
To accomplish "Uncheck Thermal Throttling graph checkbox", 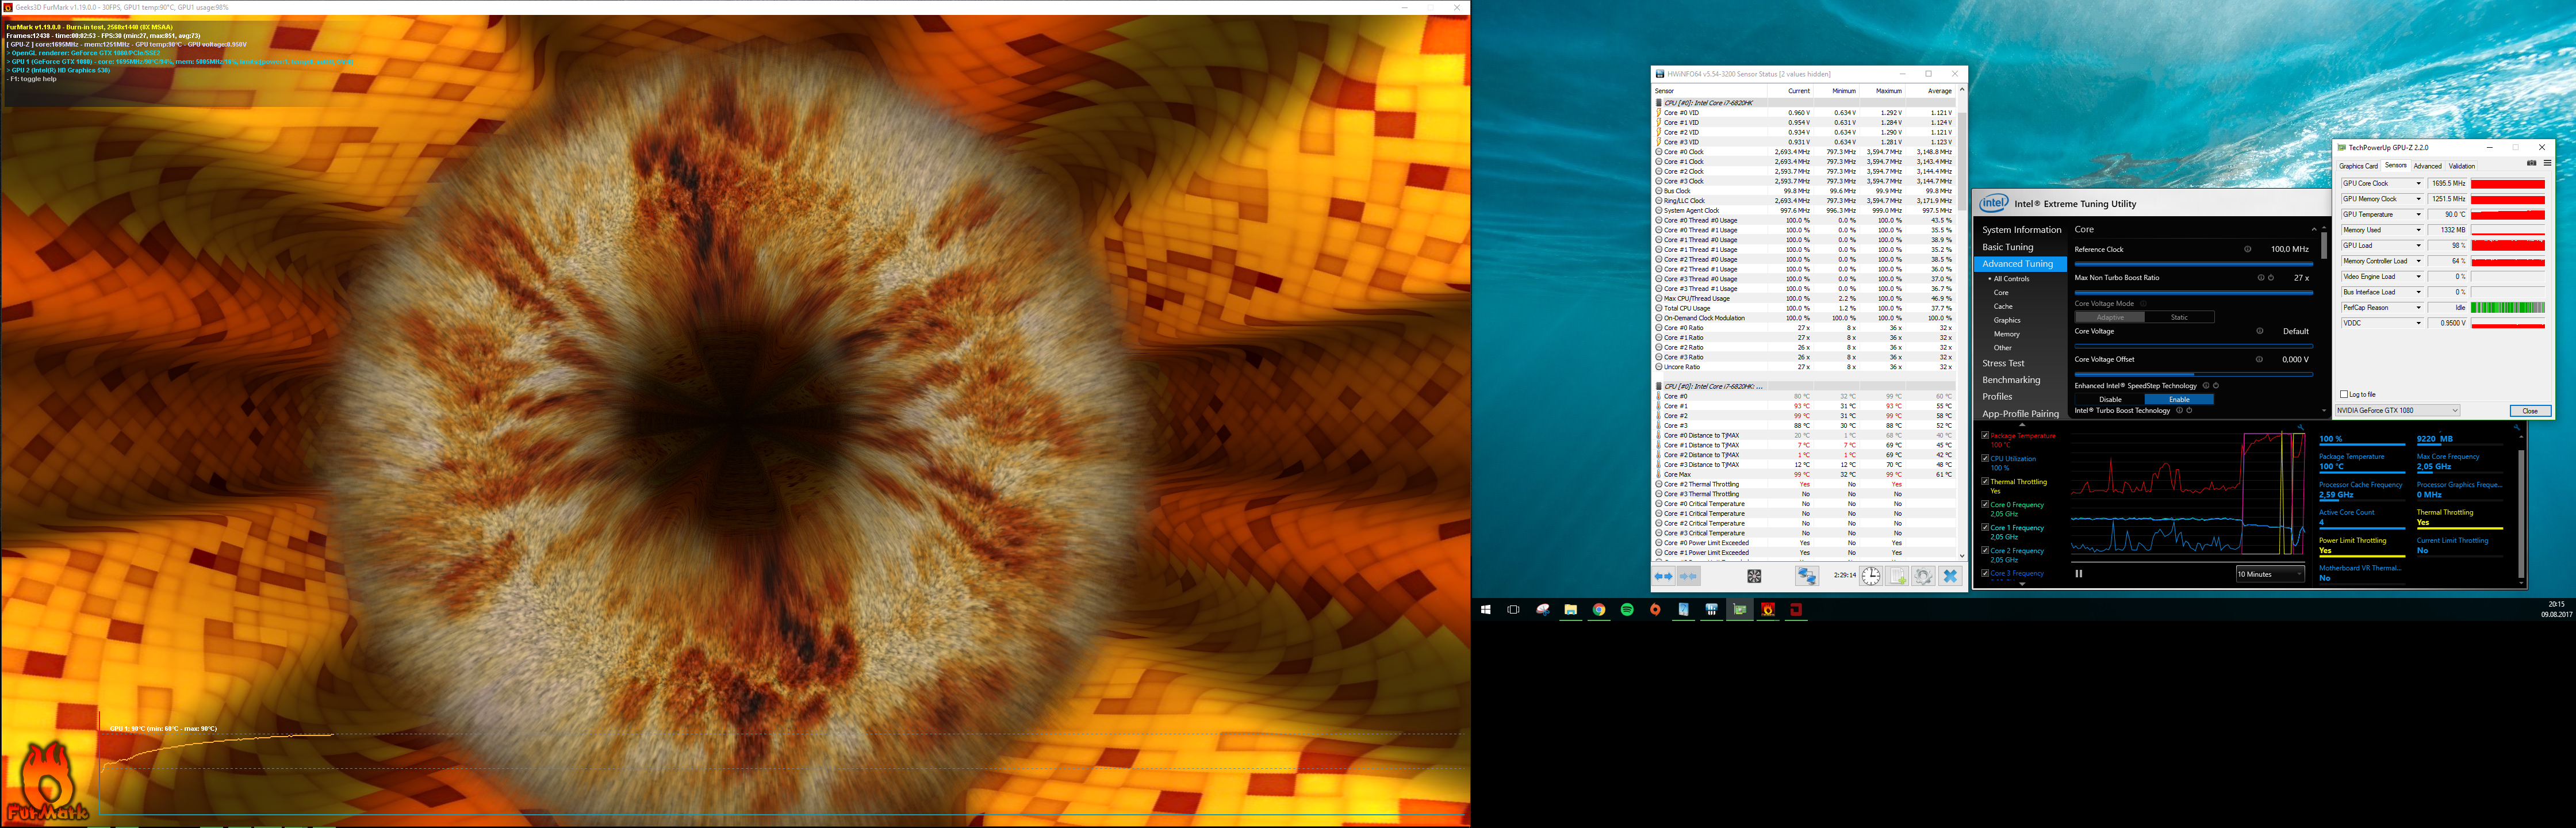I will [x=1985, y=481].
